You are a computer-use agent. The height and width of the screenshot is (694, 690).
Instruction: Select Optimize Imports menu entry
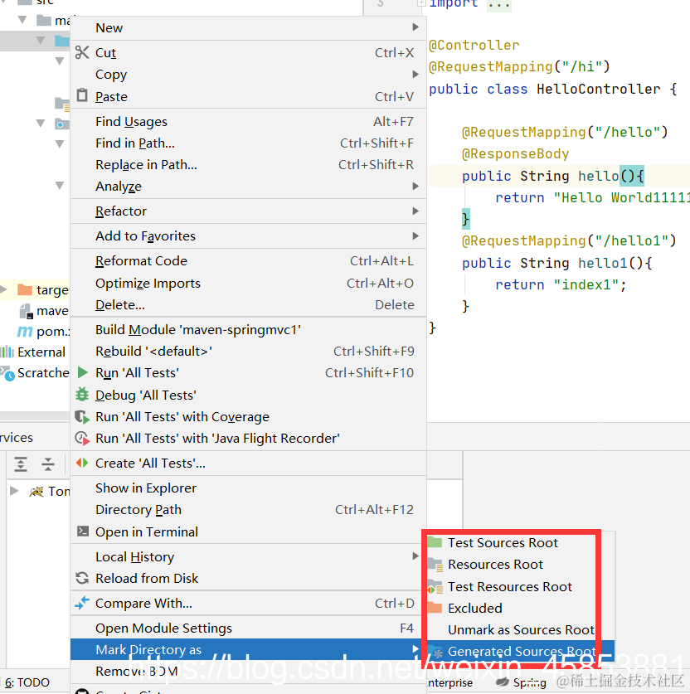click(x=248, y=283)
